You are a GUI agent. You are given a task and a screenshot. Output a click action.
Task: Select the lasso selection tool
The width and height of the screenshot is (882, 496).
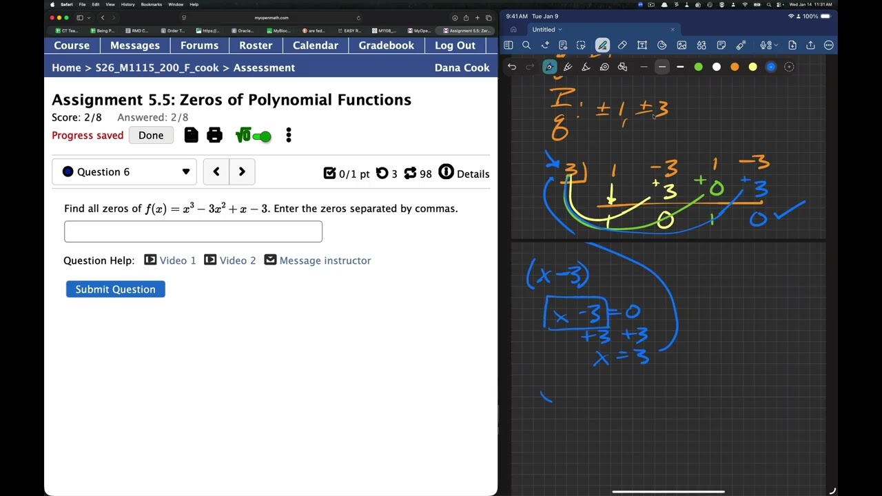pos(581,45)
